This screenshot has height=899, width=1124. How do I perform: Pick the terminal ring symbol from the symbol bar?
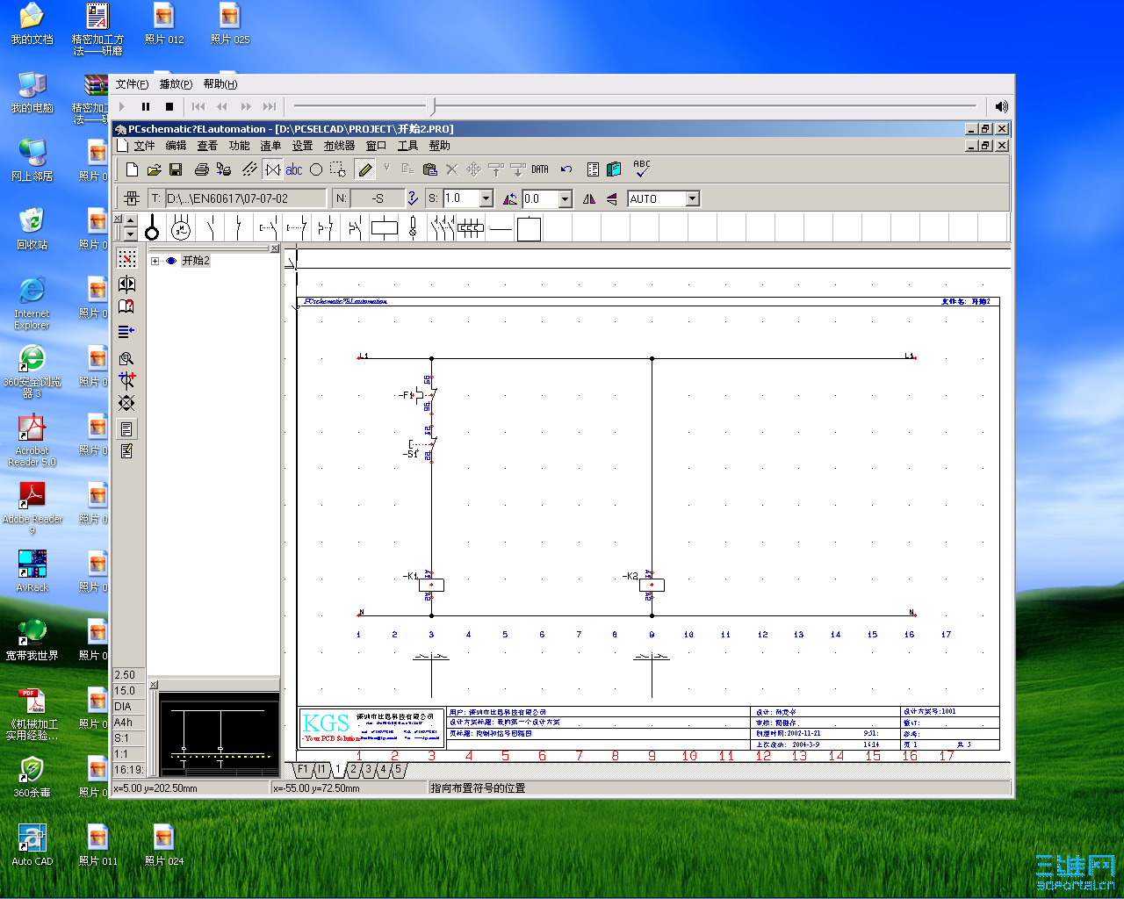pos(152,228)
